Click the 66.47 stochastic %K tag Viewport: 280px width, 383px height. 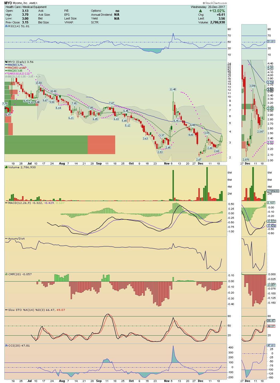[271, 320]
